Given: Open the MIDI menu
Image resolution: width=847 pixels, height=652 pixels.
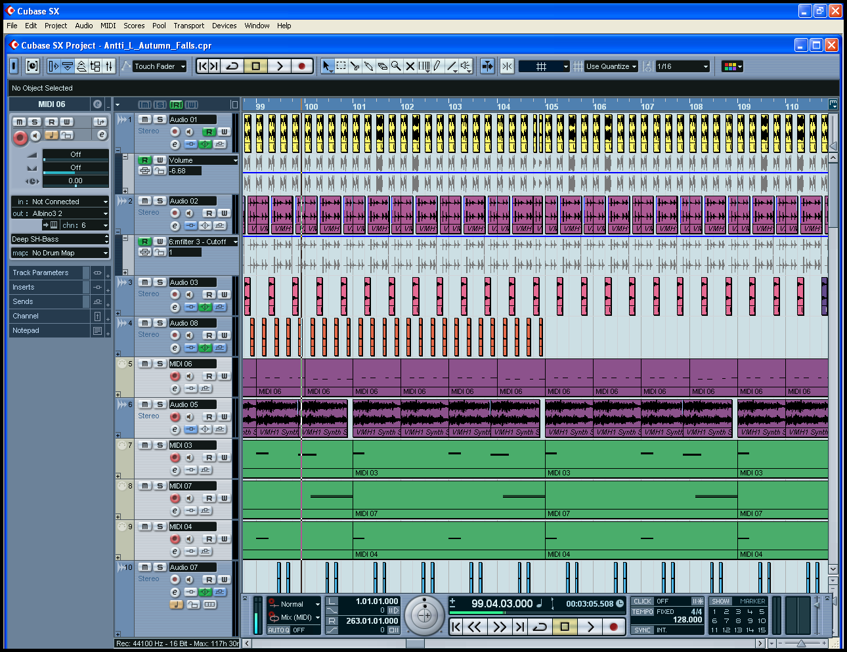Looking at the screenshot, I should (108, 26).
